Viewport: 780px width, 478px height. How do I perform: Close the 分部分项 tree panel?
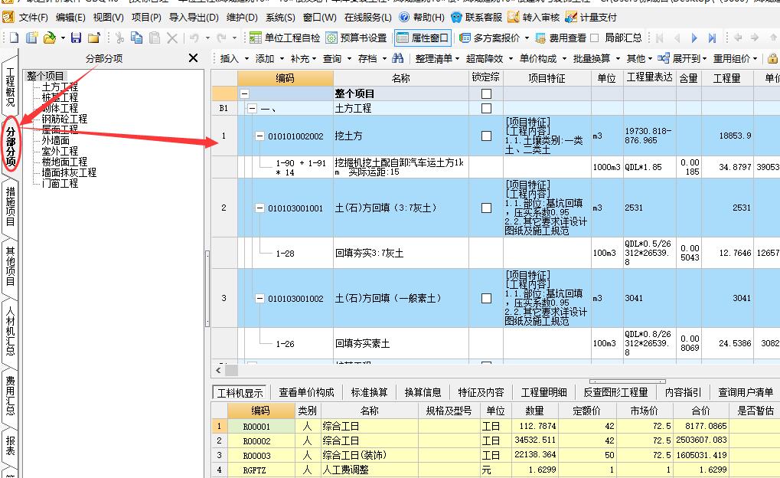(194, 58)
